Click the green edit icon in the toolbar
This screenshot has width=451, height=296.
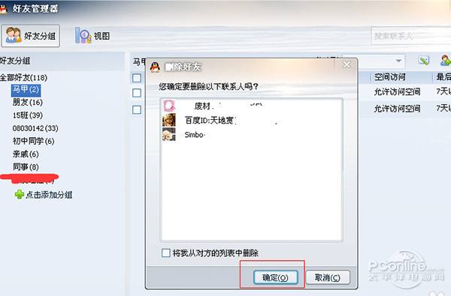424,60
